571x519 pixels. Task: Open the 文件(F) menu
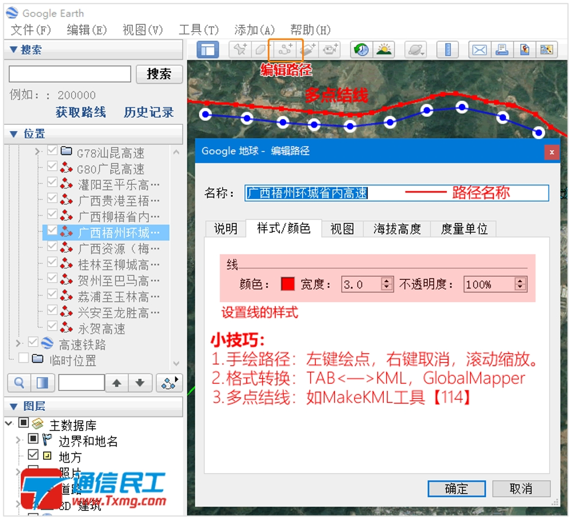coord(31,30)
